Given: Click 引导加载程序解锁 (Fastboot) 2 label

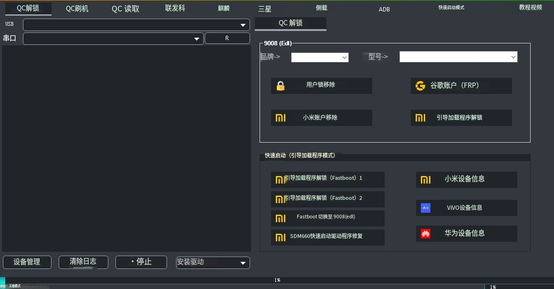Looking at the screenshot, I should pyautogui.click(x=323, y=198).
